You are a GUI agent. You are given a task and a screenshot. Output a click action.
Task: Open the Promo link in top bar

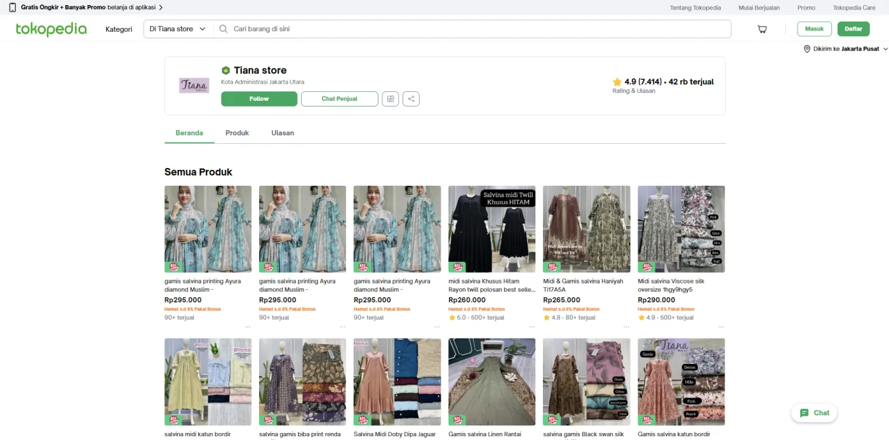pyautogui.click(x=806, y=8)
